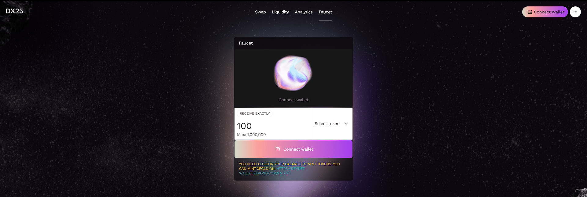This screenshot has height=197, width=587.
Task: Open the devnet-wallet.elrond.com faucet link
Action: [272, 171]
